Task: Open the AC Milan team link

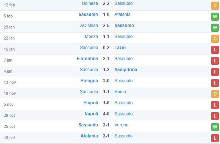Action: tap(89, 25)
